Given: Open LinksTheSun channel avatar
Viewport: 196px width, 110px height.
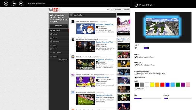Looking at the screenshot, I should pos(73,22).
